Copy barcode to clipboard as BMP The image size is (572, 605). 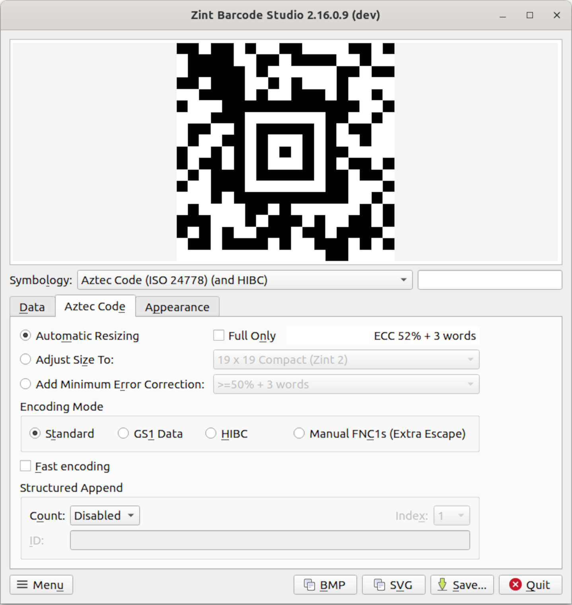[325, 585]
